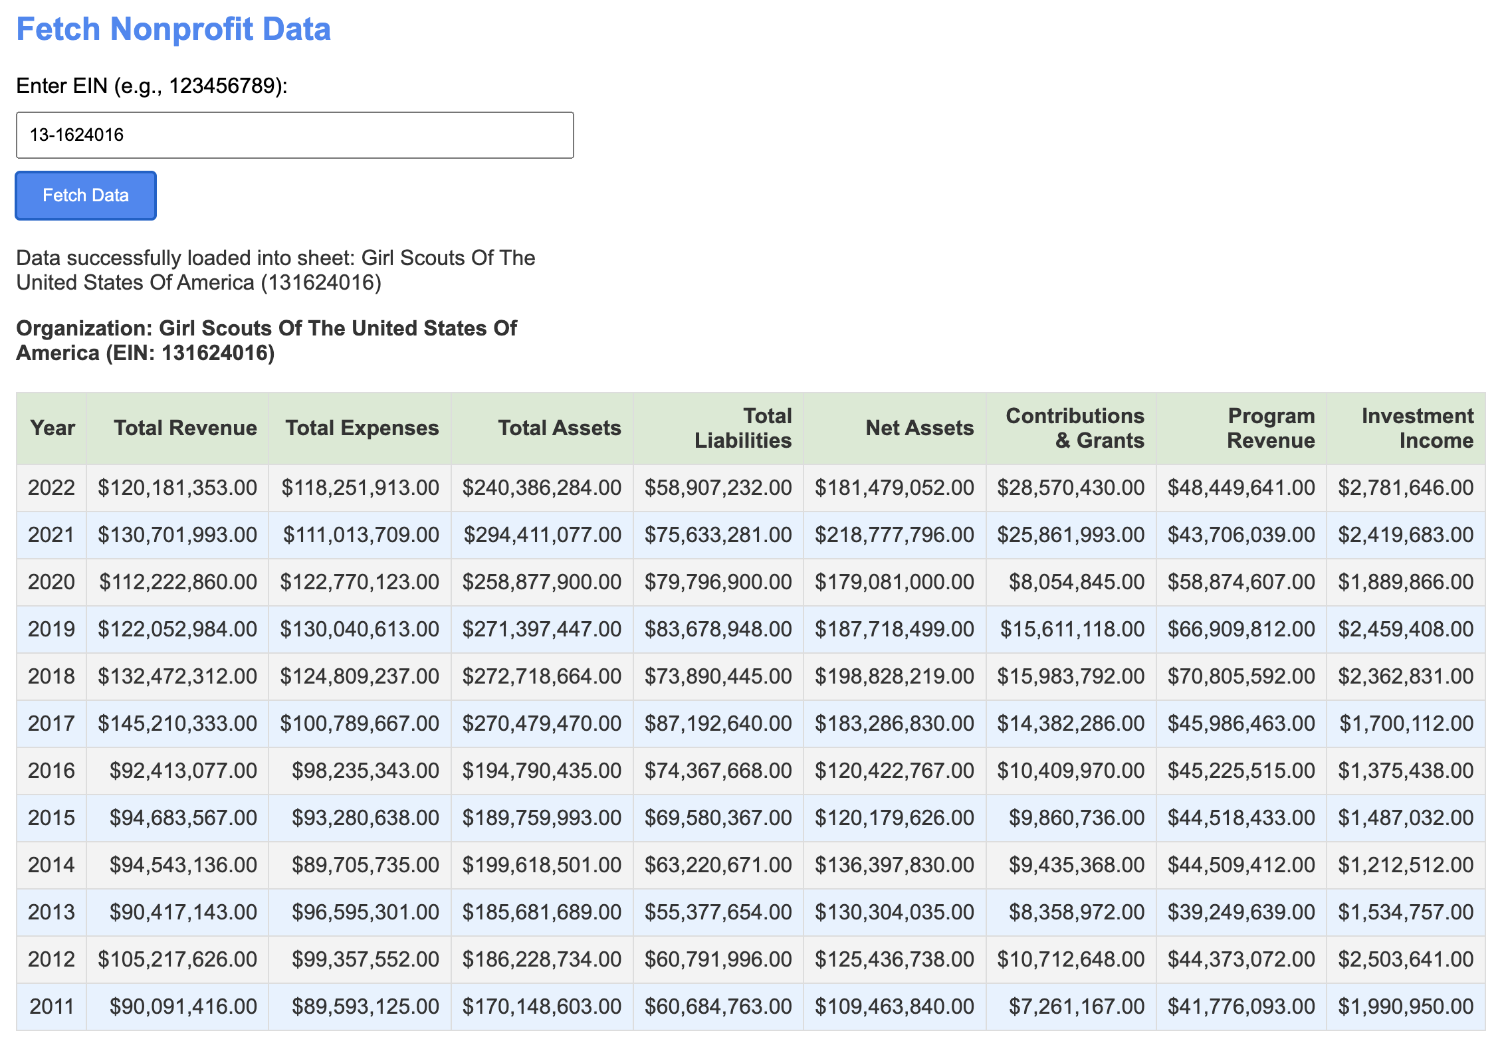
Task: Click the bold Organization name line
Action: click(266, 340)
